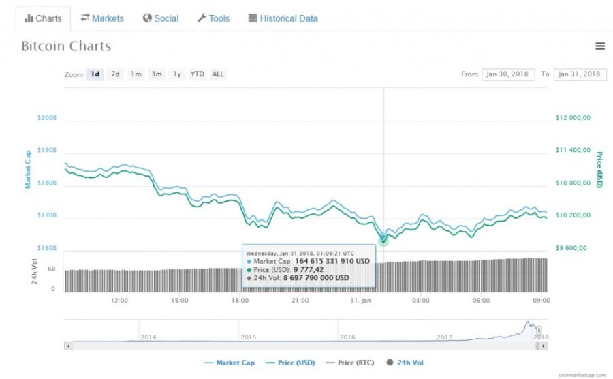
Task: Click the 15:00 time axis label
Action: pos(179,301)
